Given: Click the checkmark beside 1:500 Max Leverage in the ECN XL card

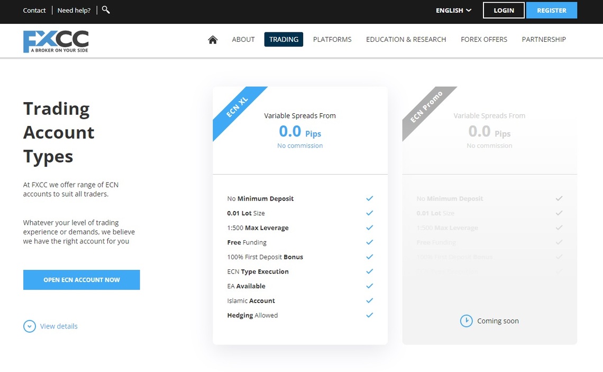Looking at the screenshot, I should (370, 228).
